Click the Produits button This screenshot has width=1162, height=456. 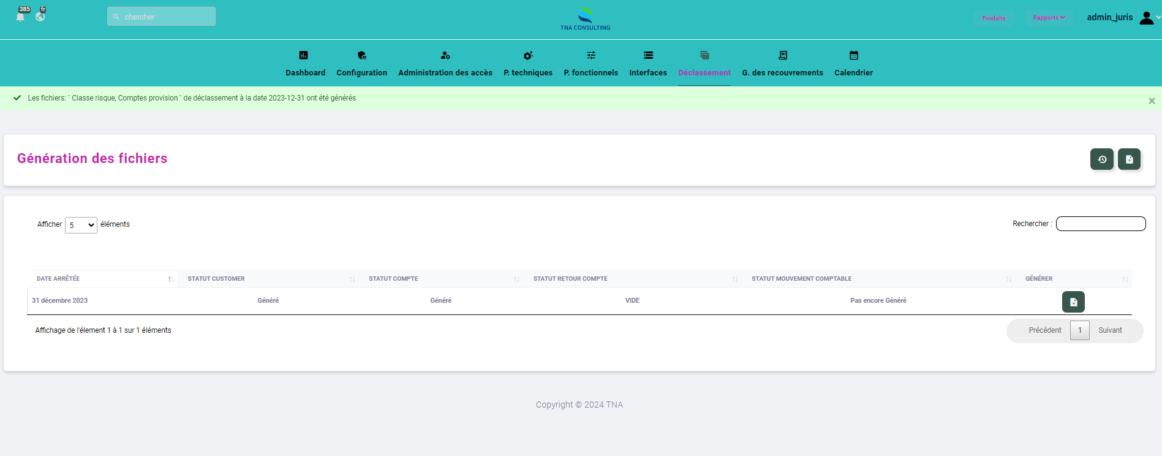pyautogui.click(x=994, y=18)
